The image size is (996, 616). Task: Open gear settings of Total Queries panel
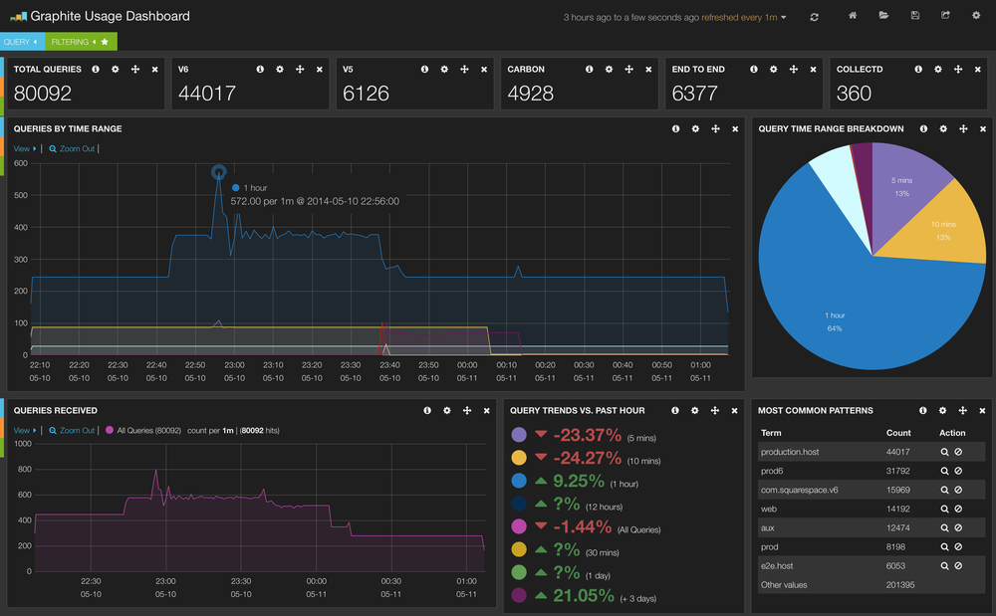click(115, 69)
